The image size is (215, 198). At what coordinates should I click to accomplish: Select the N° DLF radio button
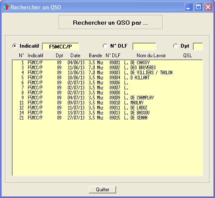[x=105, y=46]
